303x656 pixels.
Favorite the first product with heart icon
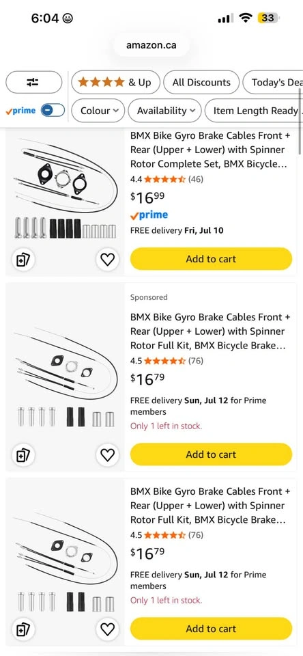[x=107, y=260]
